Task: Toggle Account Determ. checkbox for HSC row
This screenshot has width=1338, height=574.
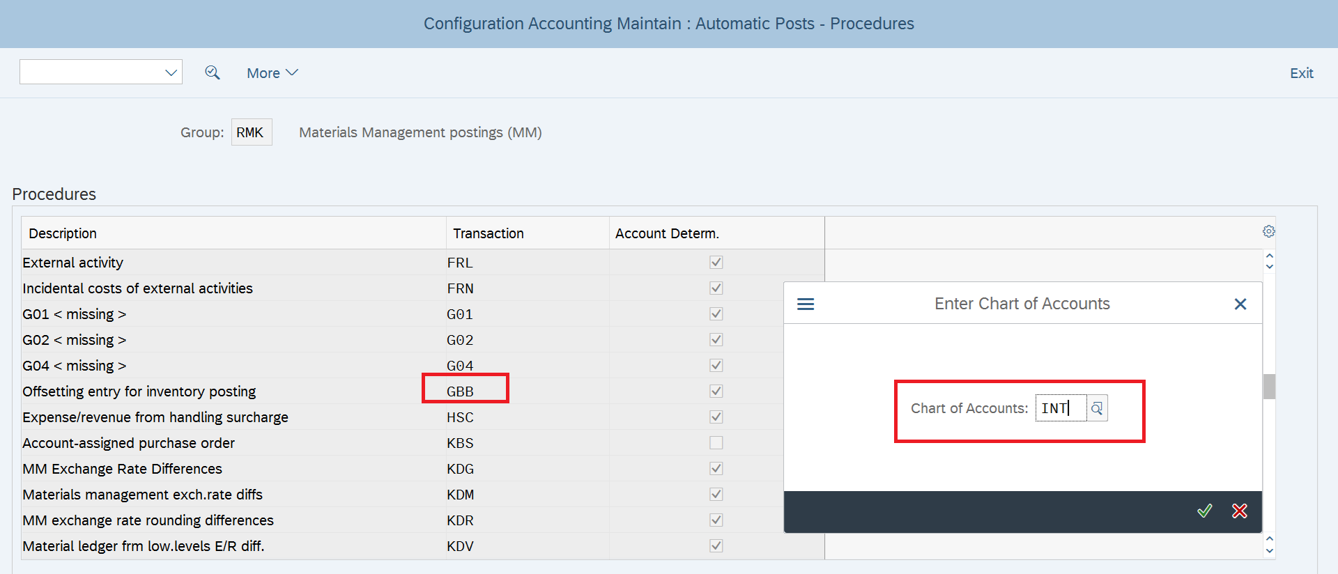Action: pos(716,417)
